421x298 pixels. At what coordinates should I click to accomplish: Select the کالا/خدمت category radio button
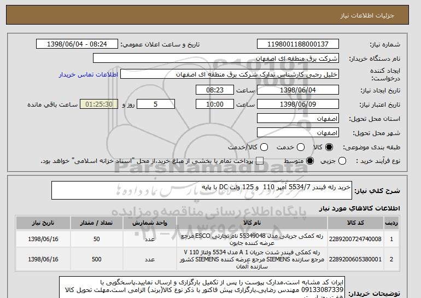pyautogui.click(x=264, y=147)
